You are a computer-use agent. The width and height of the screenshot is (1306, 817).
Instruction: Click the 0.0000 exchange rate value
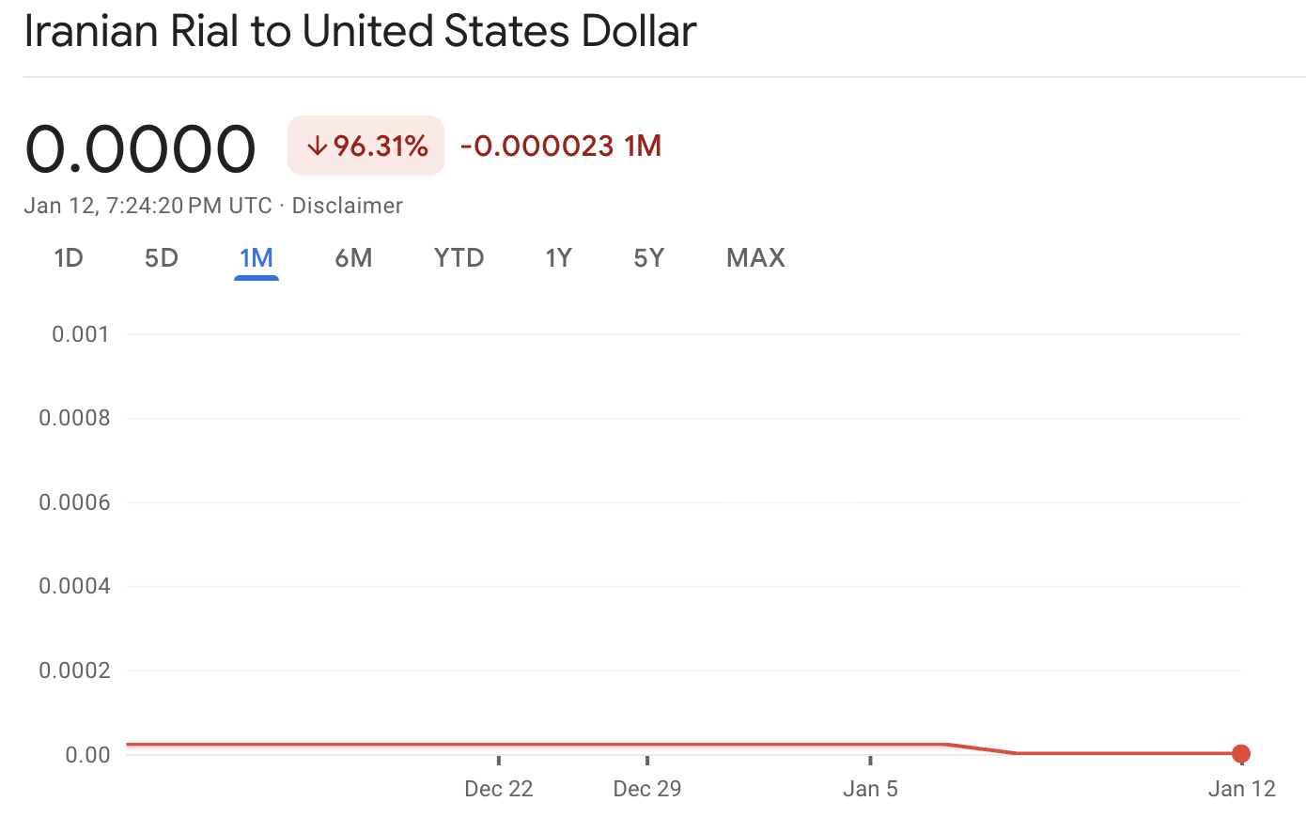pos(141,146)
